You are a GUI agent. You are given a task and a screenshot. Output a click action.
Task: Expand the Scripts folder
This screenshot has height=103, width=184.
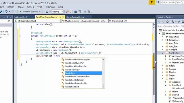pos(162,76)
